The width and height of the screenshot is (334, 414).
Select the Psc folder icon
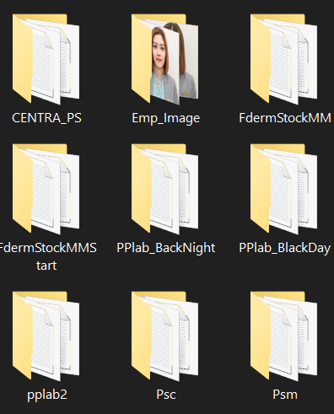point(164,336)
